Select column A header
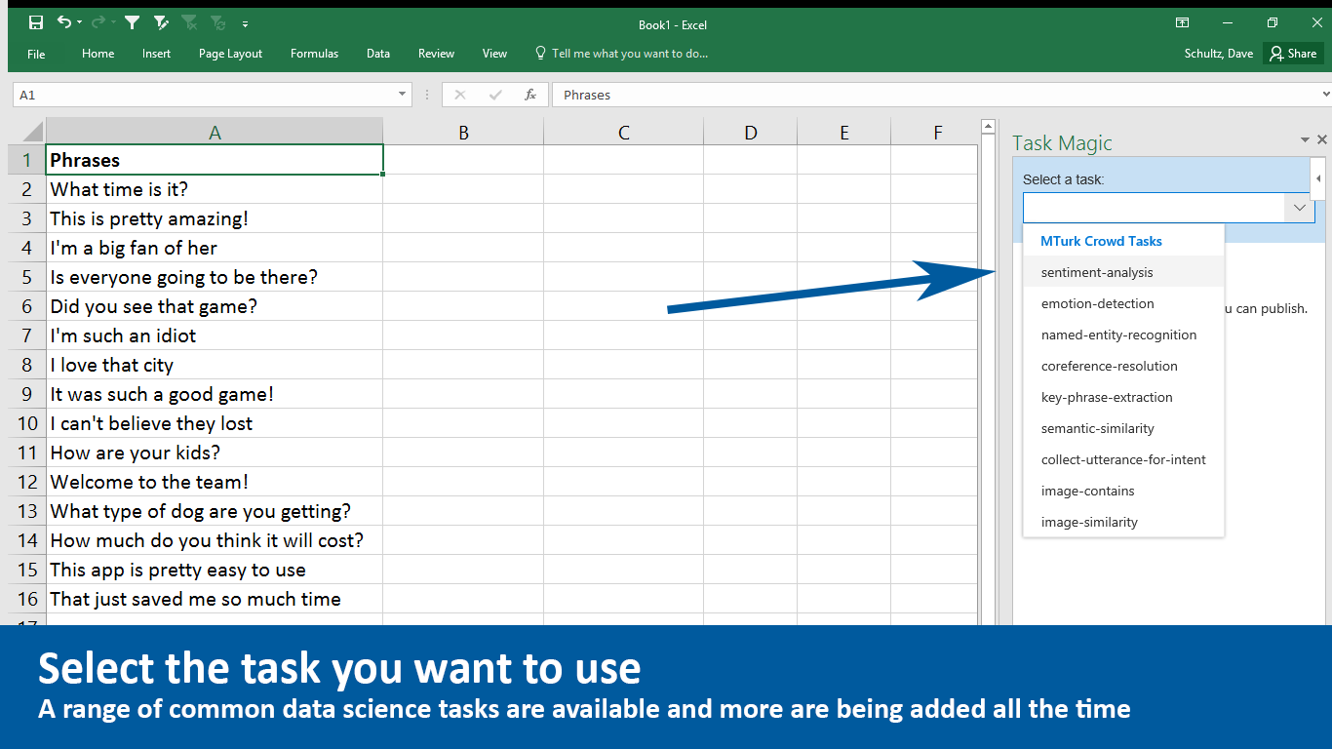The image size is (1332, 749). (215, 132)
